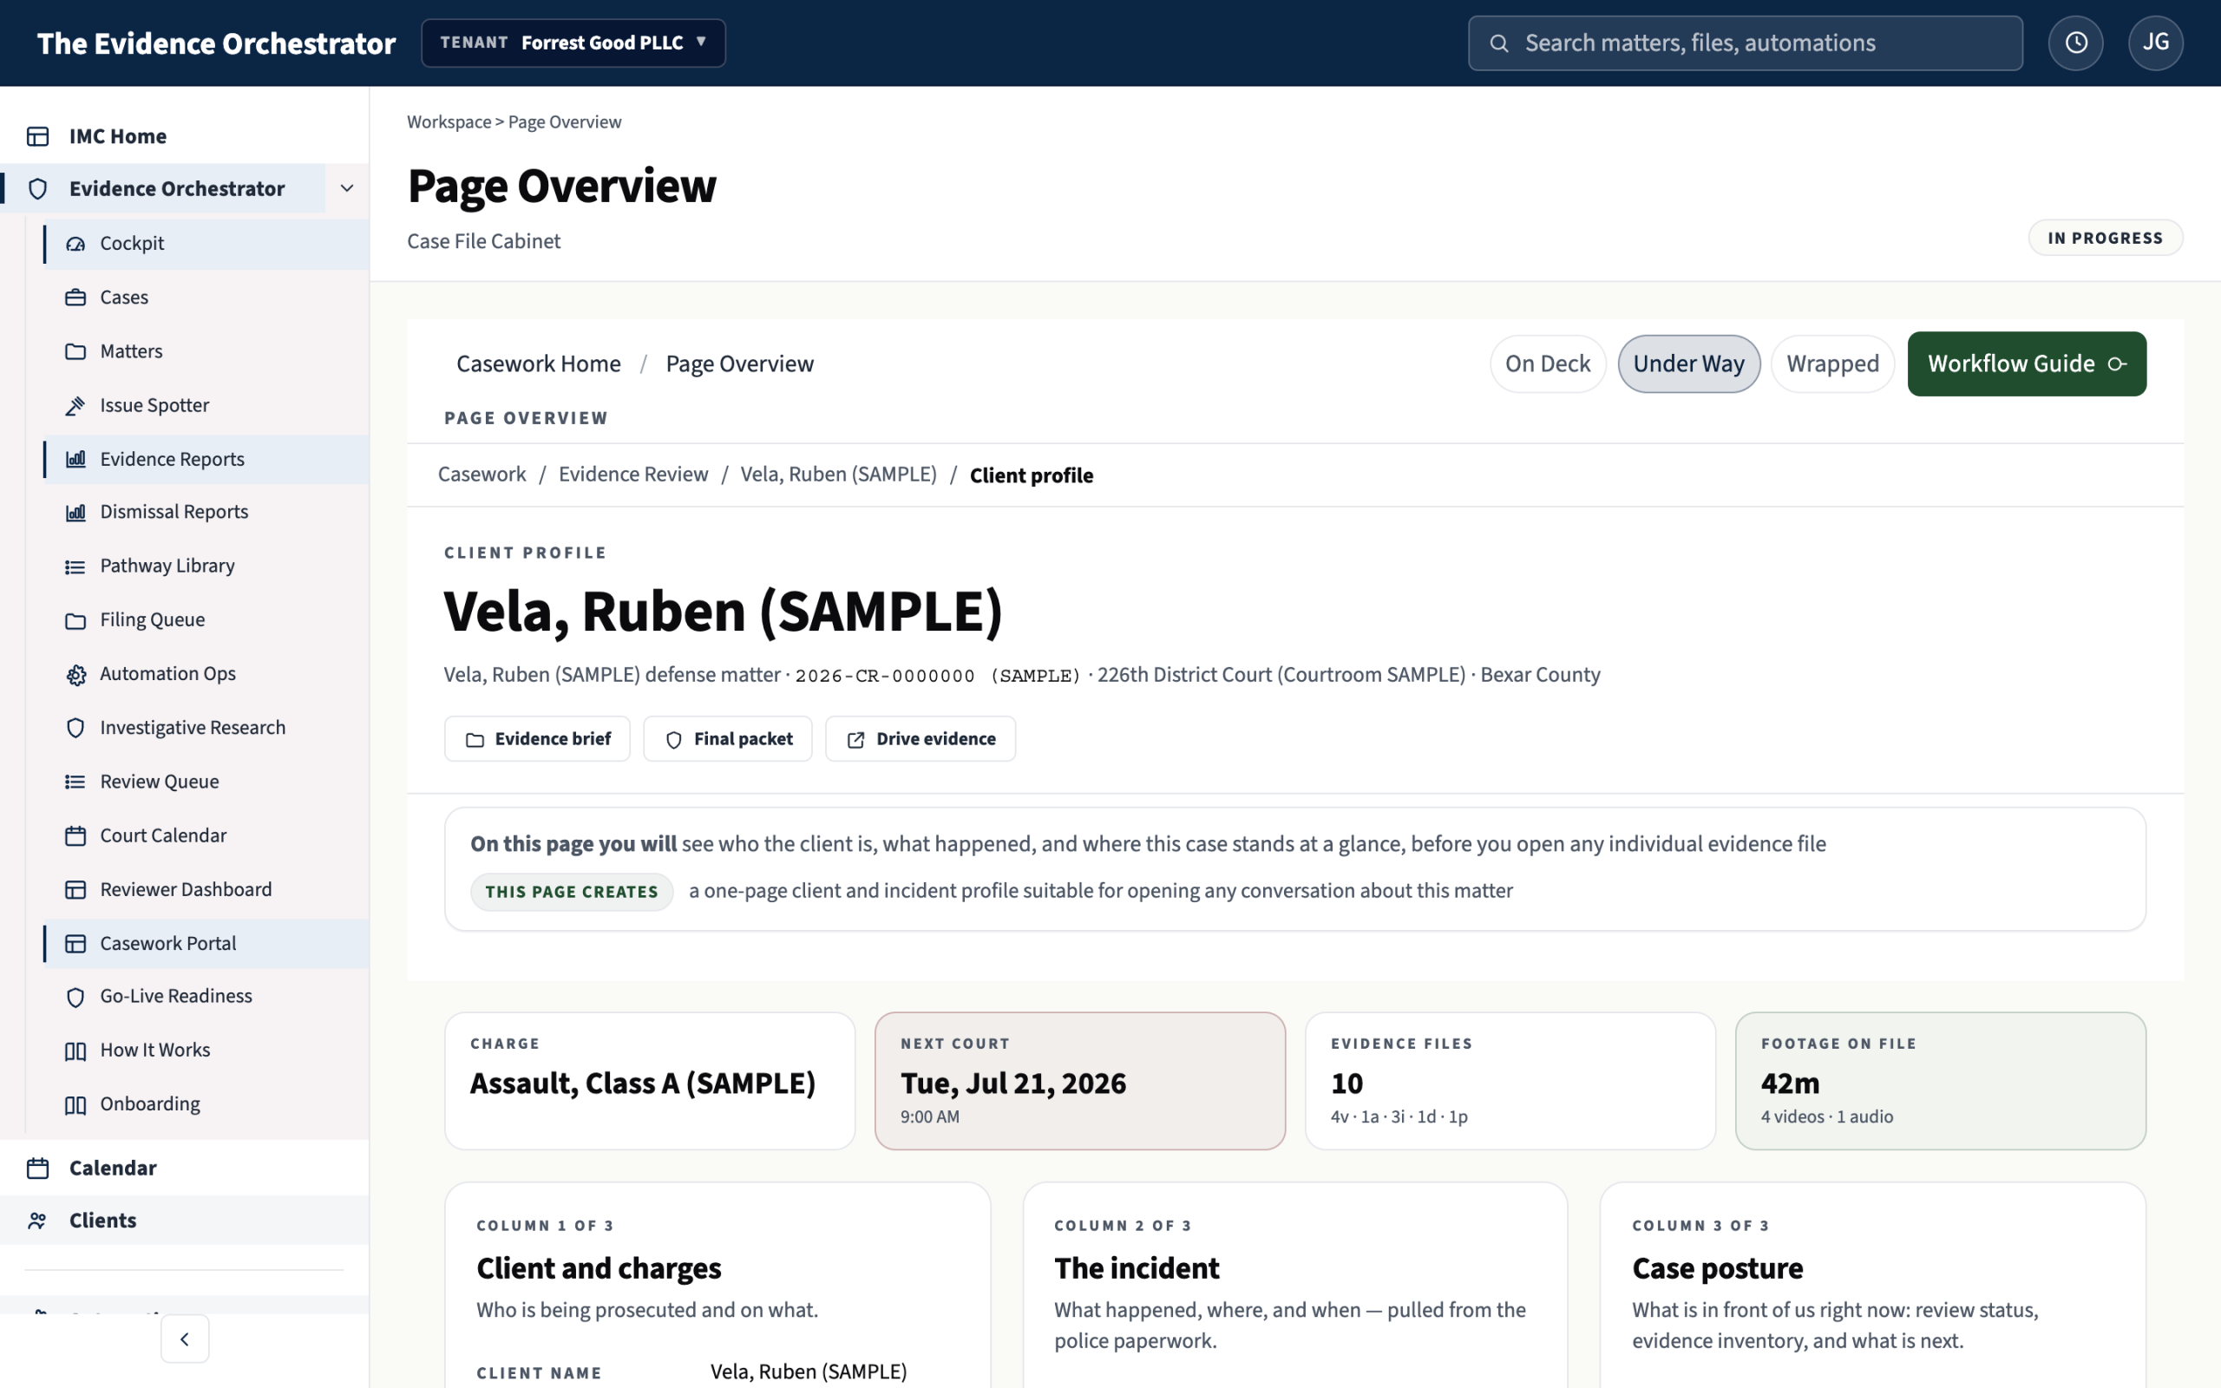
Task: Click the Matters folder icon
Action: click(x=75, y=351)
